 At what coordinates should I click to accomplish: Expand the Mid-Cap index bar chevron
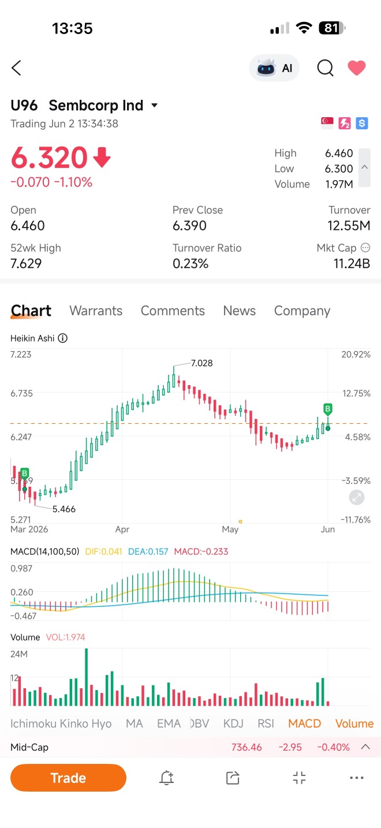[x=365, y=747]
